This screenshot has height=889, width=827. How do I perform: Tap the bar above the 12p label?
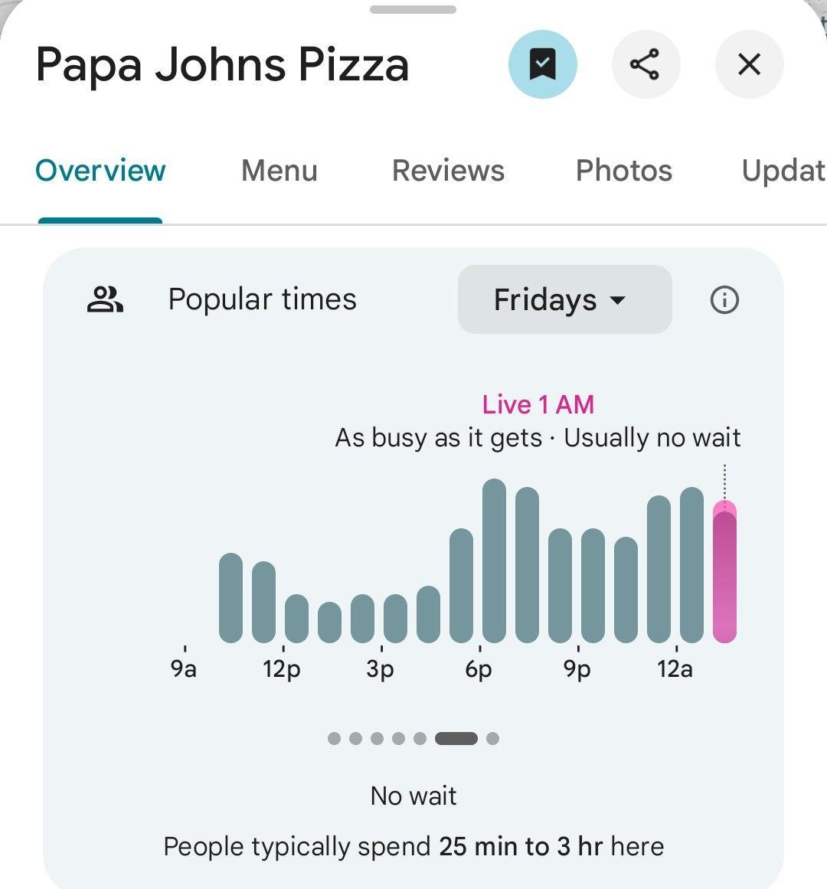[x=296, y=619]
